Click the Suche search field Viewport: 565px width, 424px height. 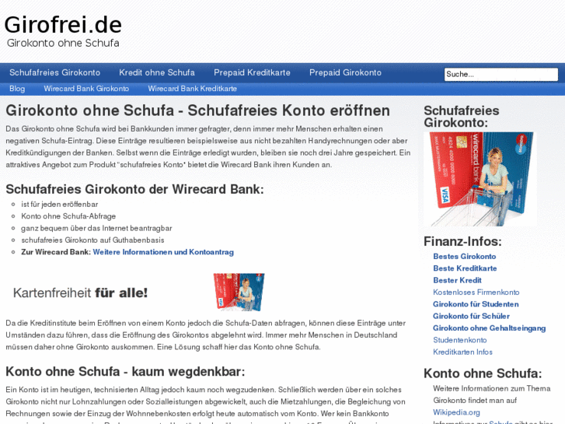[x=500, y=75]
